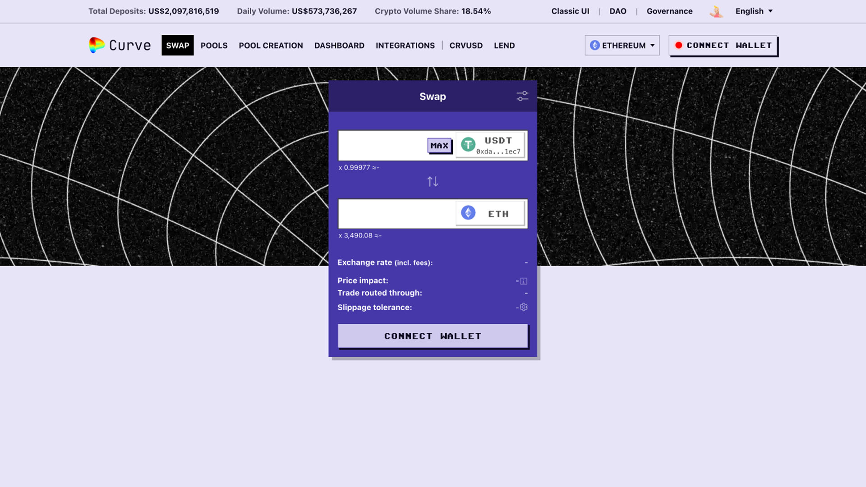
Task: Open the ETH token selector
Action: pos(490,214)
